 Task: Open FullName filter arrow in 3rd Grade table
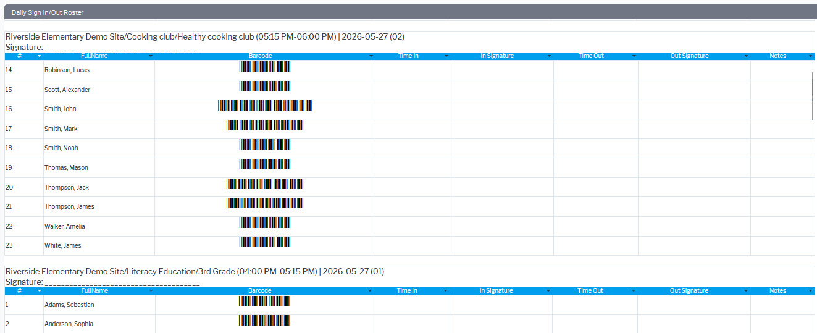click(151, 291)
